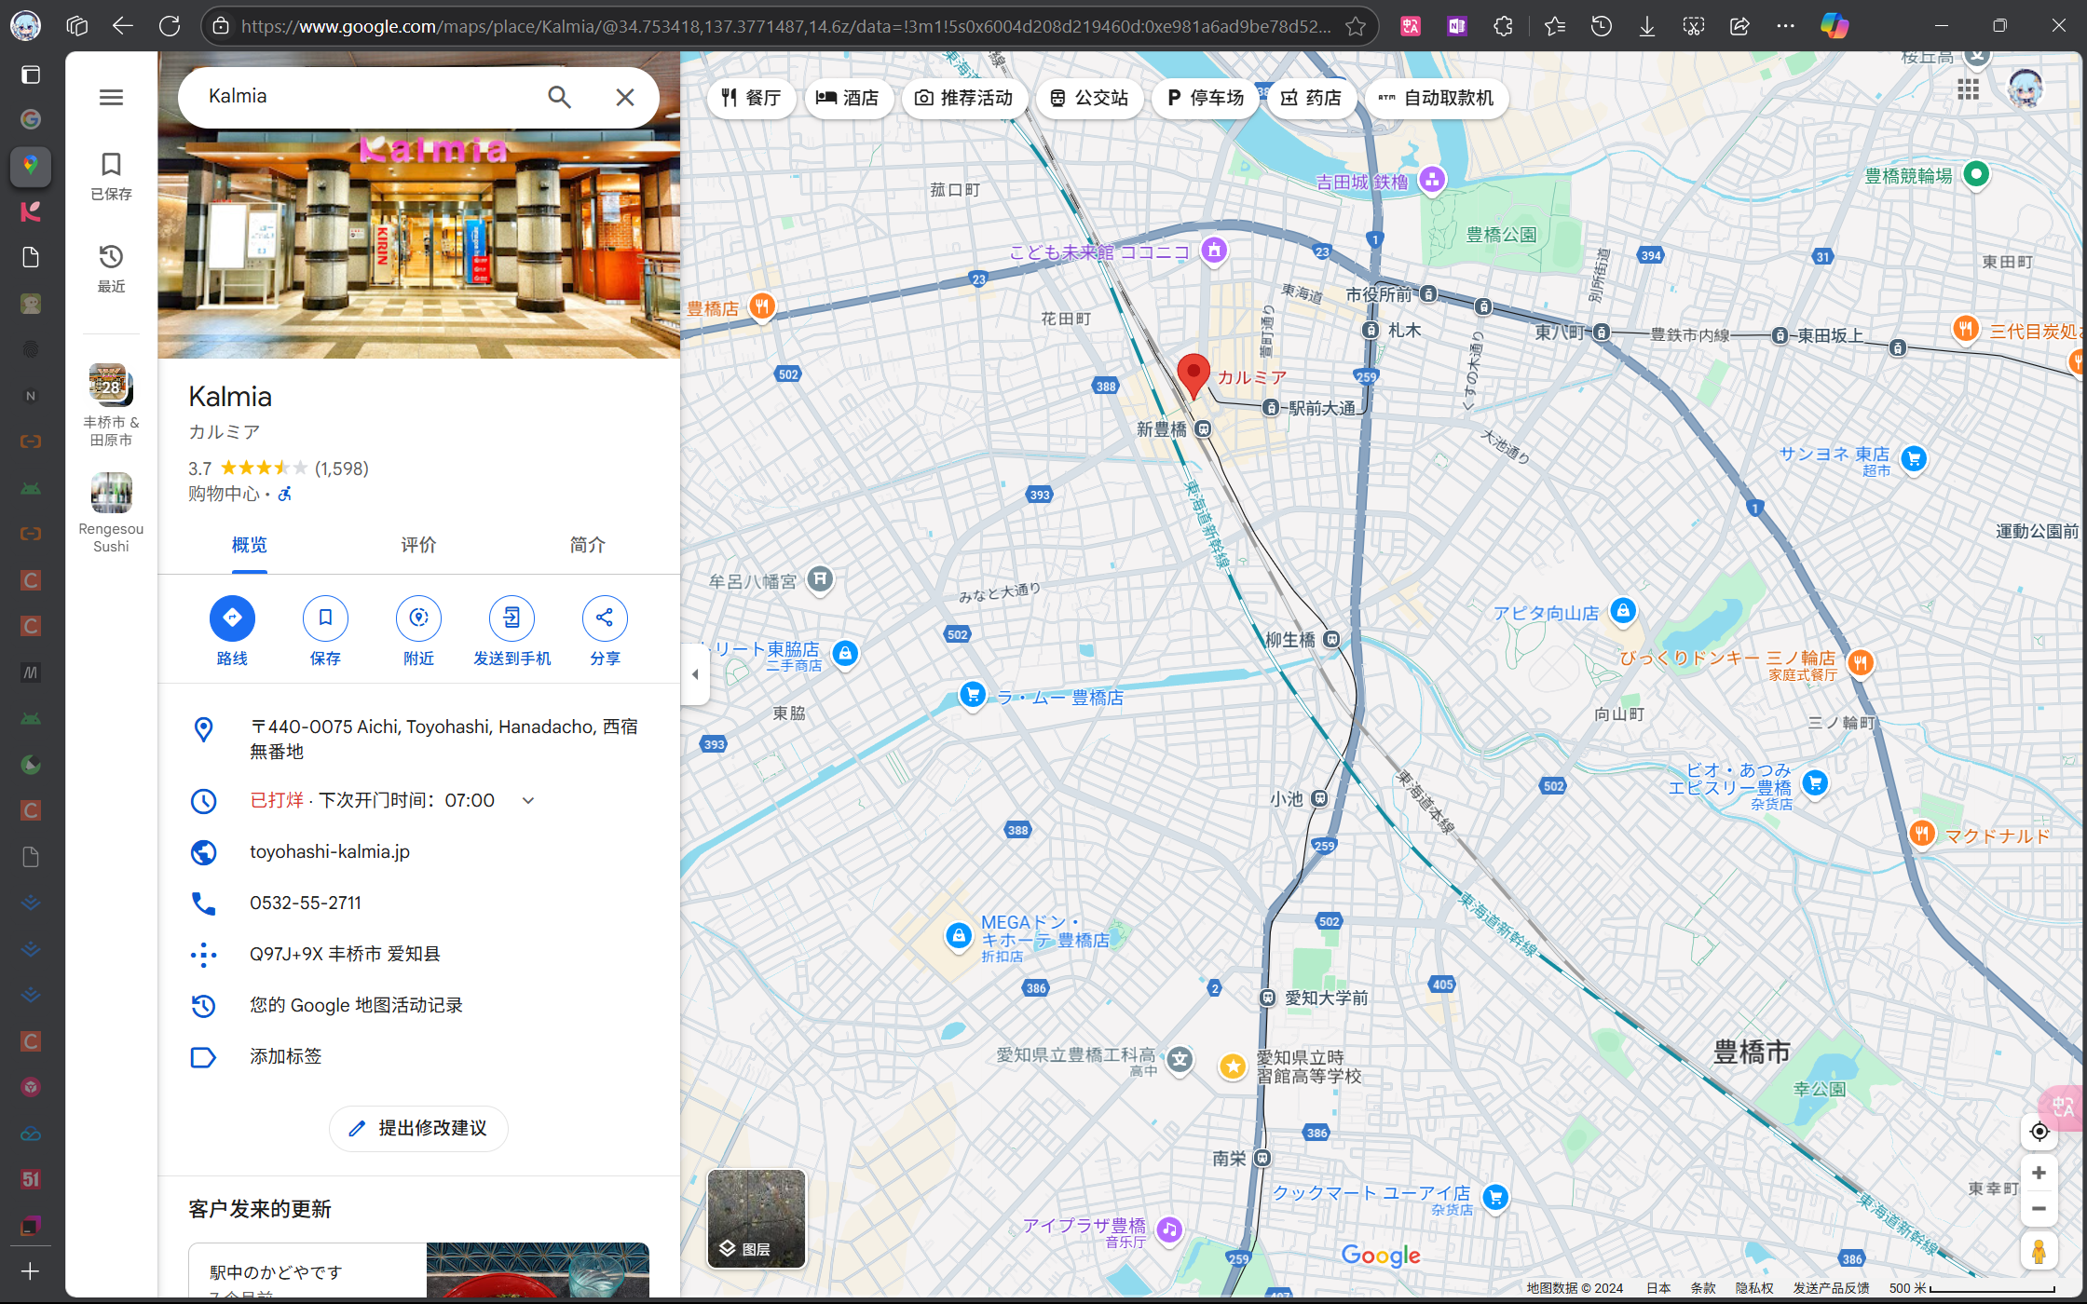Viewport: 2087px width, 1304px height.
Task: Click the アピタ向山店 shopping marker
Action: [1622, 611]
